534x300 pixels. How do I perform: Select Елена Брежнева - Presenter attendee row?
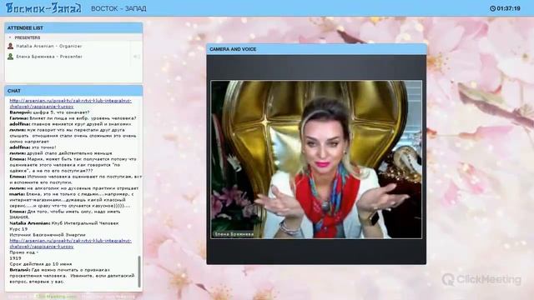[73, 57]
